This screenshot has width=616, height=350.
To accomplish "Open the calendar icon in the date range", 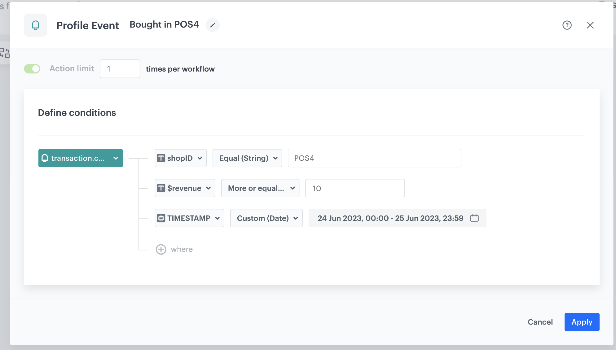I will pyautogui.click(x=474, y=218).
